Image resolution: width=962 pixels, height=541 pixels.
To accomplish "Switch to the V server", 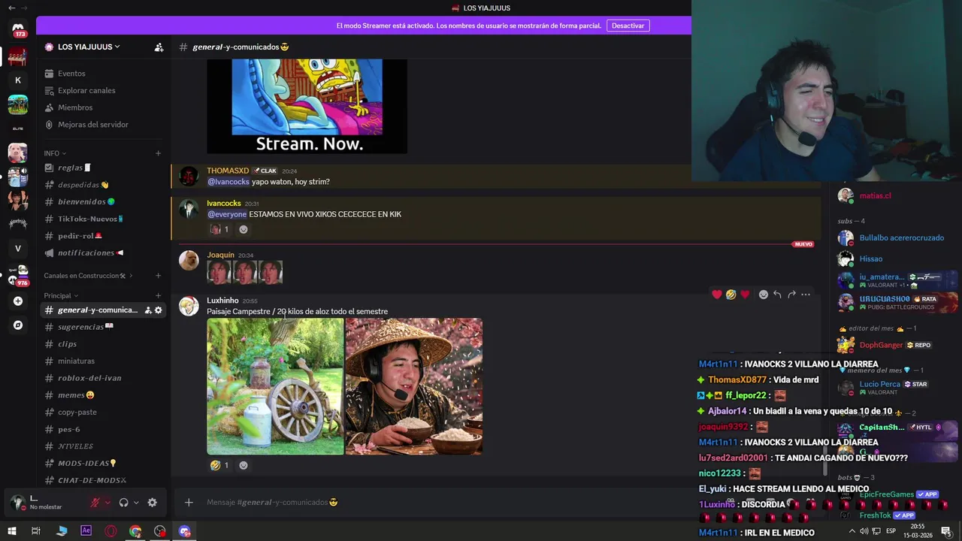I will pos(18,248).
